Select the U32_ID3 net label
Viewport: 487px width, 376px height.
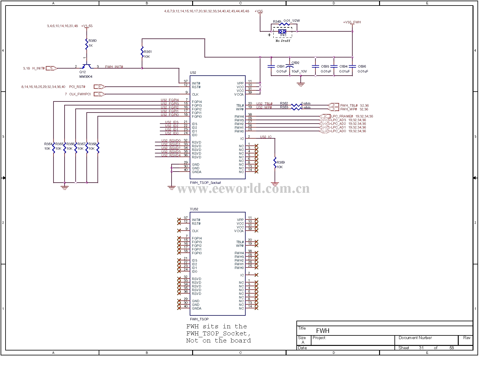click(172, 122)
